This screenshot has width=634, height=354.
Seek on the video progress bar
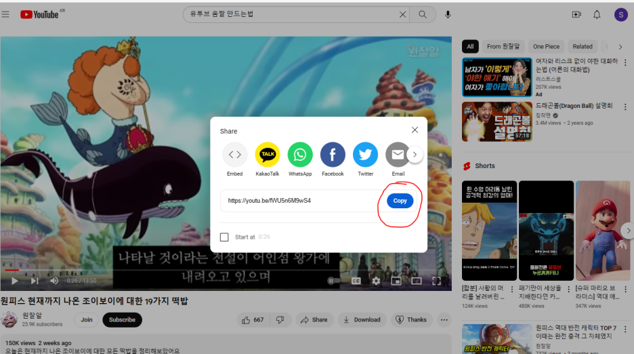[226, 270]
